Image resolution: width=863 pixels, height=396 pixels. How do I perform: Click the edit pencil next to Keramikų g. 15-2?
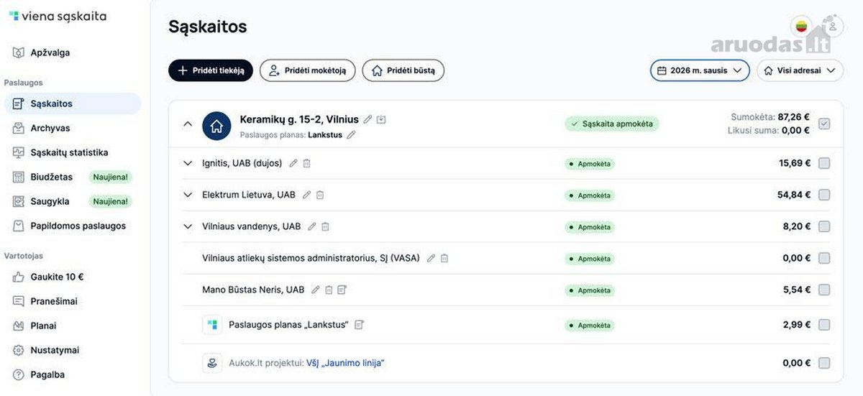[x=368, y=119]
